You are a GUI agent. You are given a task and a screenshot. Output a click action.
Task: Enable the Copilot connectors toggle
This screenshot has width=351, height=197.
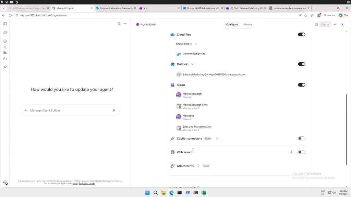tap(302, 139)
